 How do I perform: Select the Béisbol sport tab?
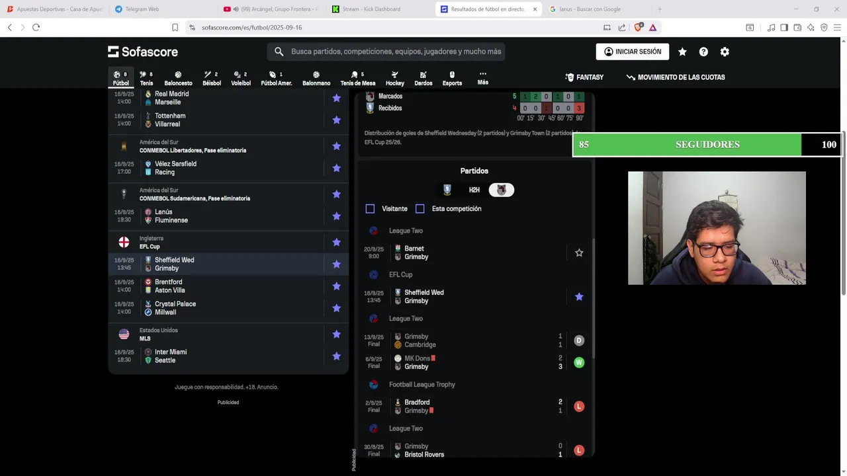pos(212,78)
